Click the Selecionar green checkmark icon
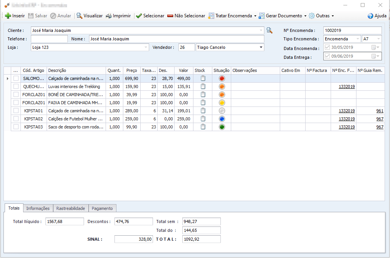This screenshot has height=258, width=390. (x=139, y=16)
